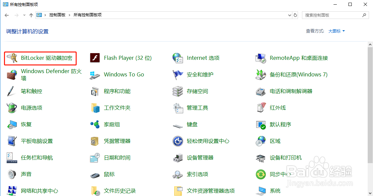Click the window title bar control panel icon

click(x=5, y=4)
